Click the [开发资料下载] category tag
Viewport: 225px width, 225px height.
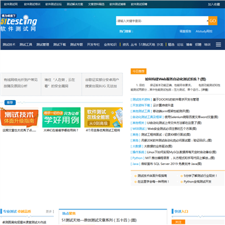pyautogui.click(x=141, y=106)
